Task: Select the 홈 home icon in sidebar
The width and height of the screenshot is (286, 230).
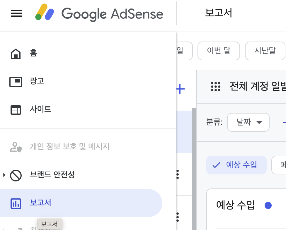Action: point(16,54)
